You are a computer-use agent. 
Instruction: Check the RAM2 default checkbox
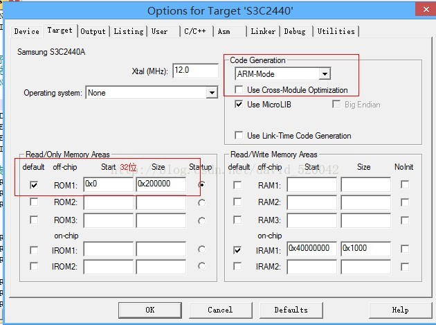click(237, 202)
